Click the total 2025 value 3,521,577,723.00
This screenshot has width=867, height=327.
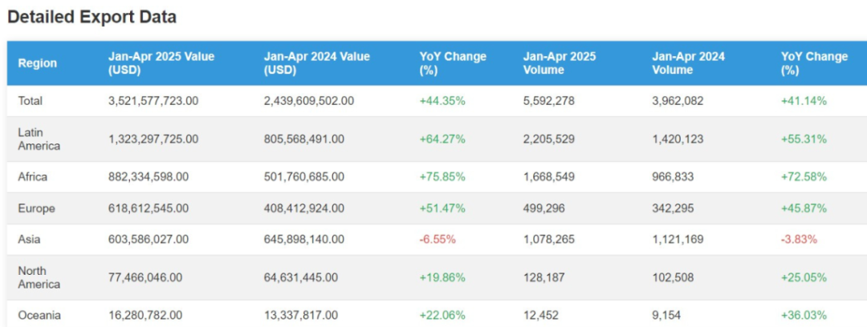pyautogui.click(x=153, y=101)
